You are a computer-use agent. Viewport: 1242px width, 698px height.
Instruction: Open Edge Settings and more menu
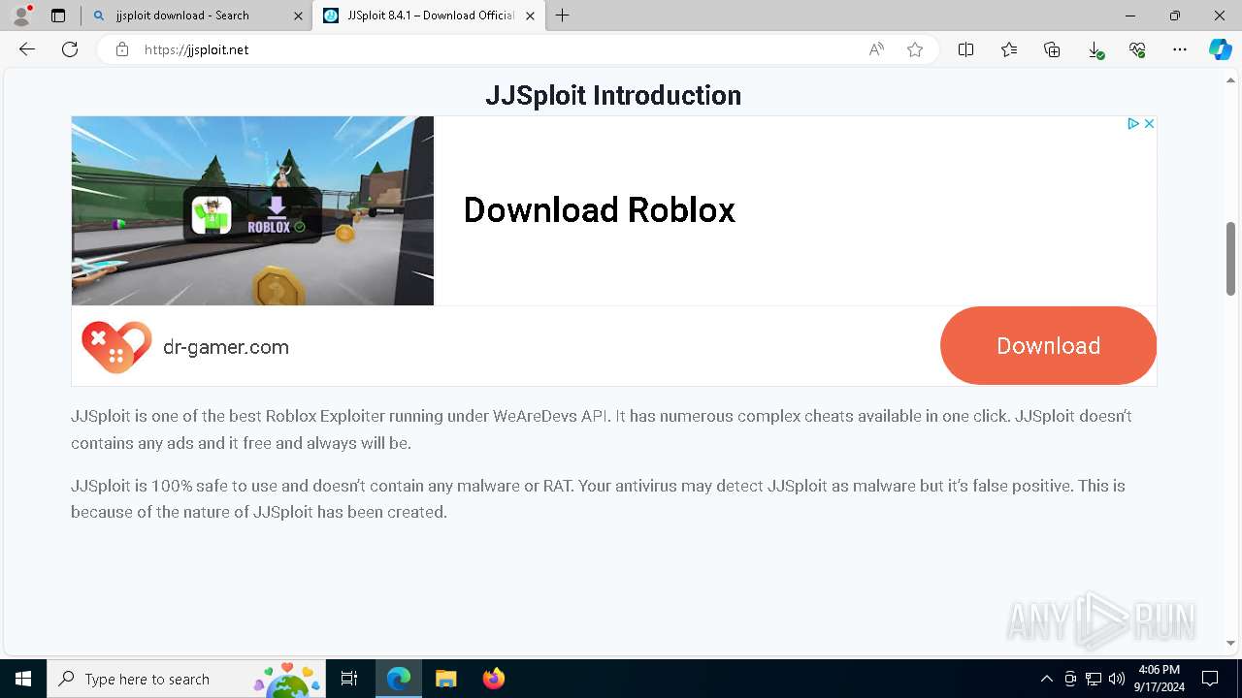point(1180,49)
